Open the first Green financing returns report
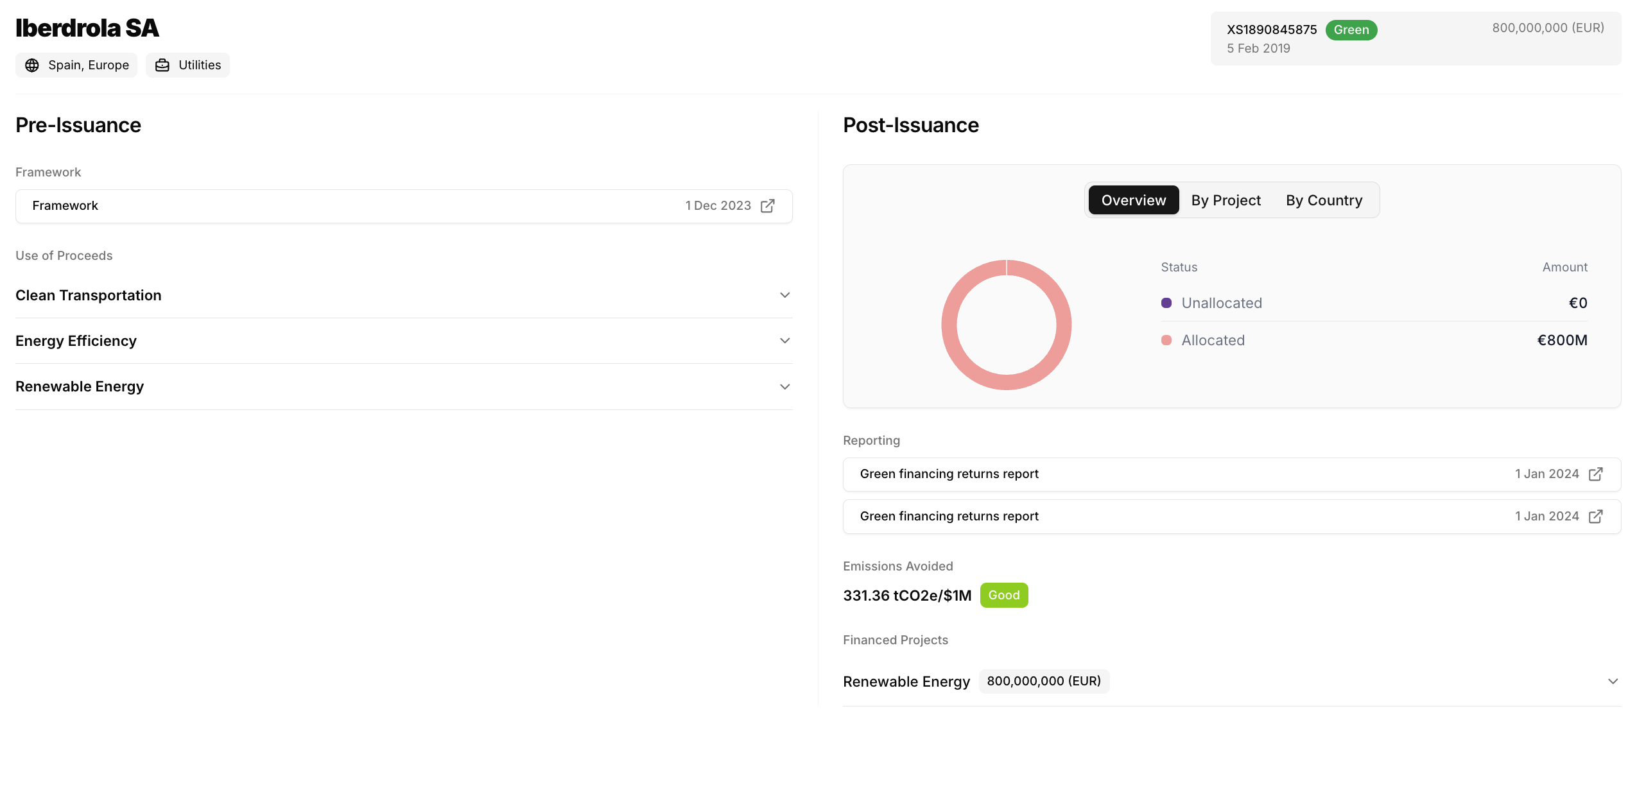This screenshot has height=806, width=1637. point(1231,474)
